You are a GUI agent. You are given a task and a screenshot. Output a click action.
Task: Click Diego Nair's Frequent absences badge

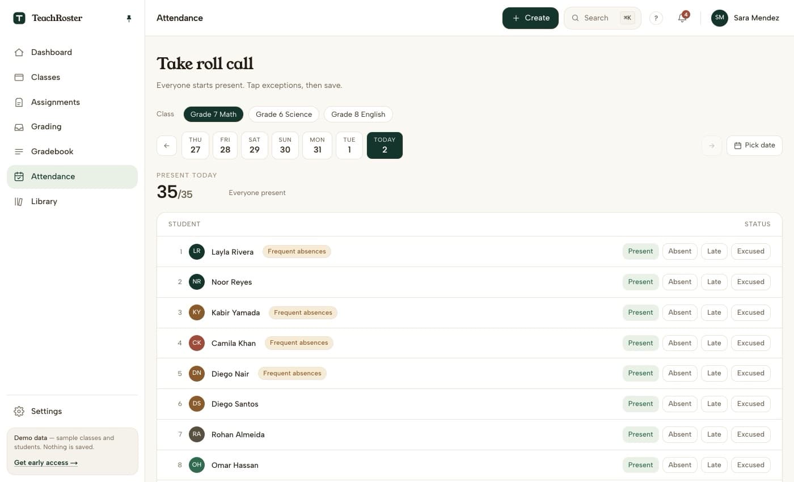(292, 373)
